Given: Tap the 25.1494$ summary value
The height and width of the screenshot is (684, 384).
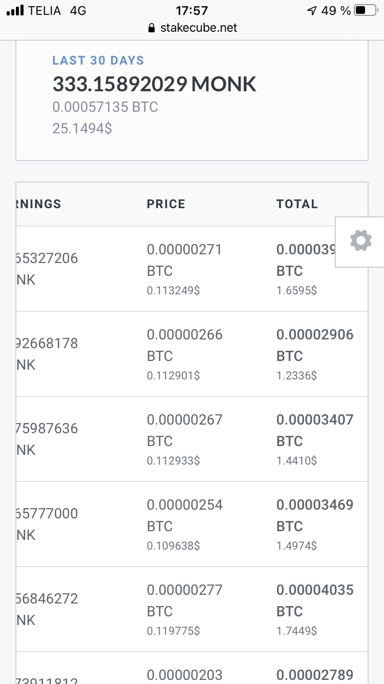Looking at the screenshot, I should click(x=82, y=128).
